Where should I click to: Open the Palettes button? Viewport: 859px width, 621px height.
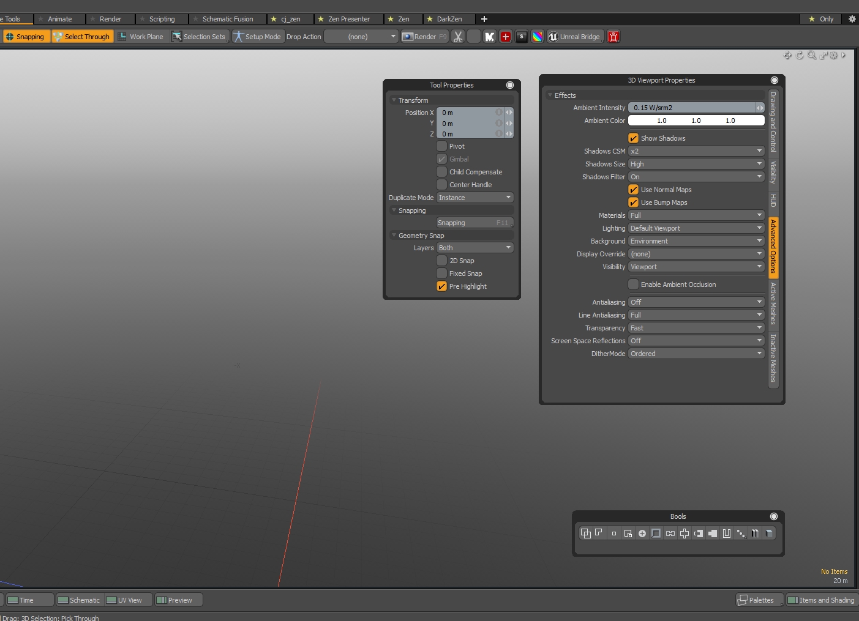(x=760, y=600)
